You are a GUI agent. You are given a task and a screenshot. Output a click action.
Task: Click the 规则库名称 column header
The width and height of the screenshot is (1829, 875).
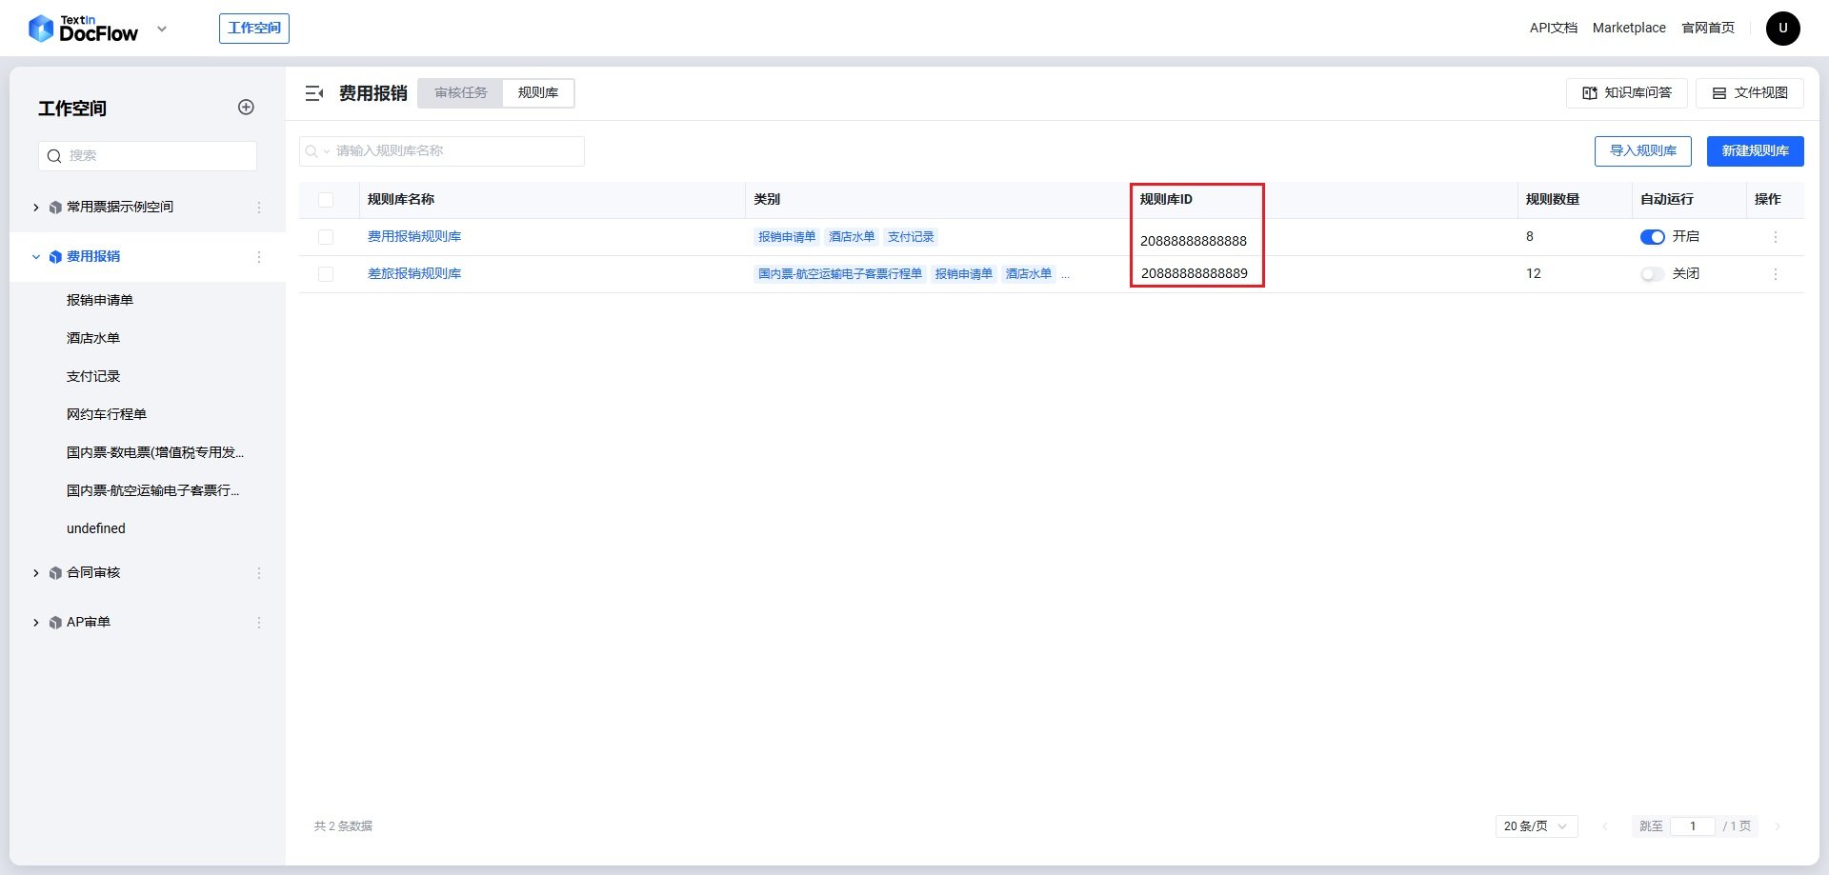point(401,199)
